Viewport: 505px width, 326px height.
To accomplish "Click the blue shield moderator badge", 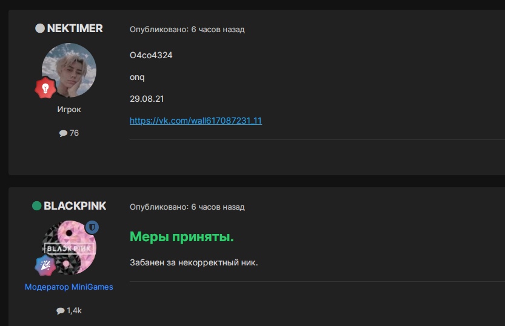I will (x=92, y=227).
